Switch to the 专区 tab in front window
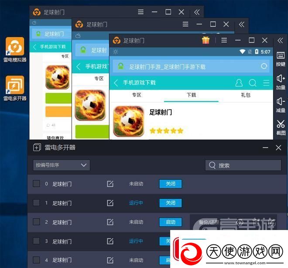The height and width of the screenshot is (268, 288). 137,95
